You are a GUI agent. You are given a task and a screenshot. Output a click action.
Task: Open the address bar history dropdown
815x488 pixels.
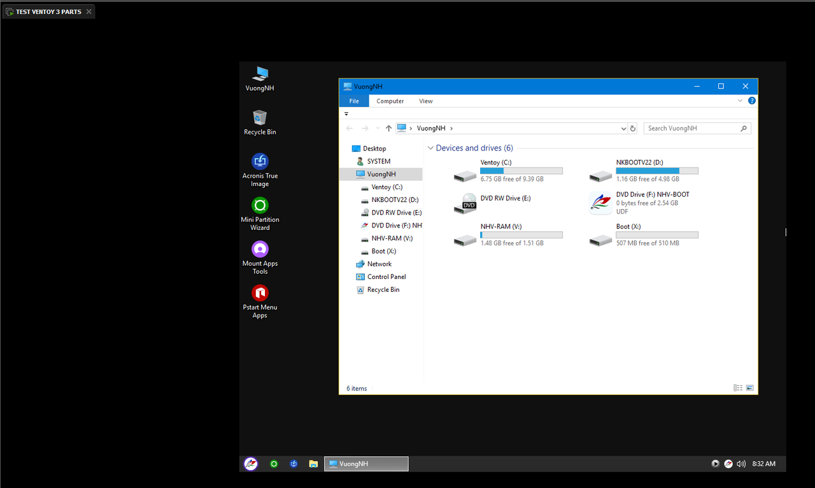tap(623, 128)
